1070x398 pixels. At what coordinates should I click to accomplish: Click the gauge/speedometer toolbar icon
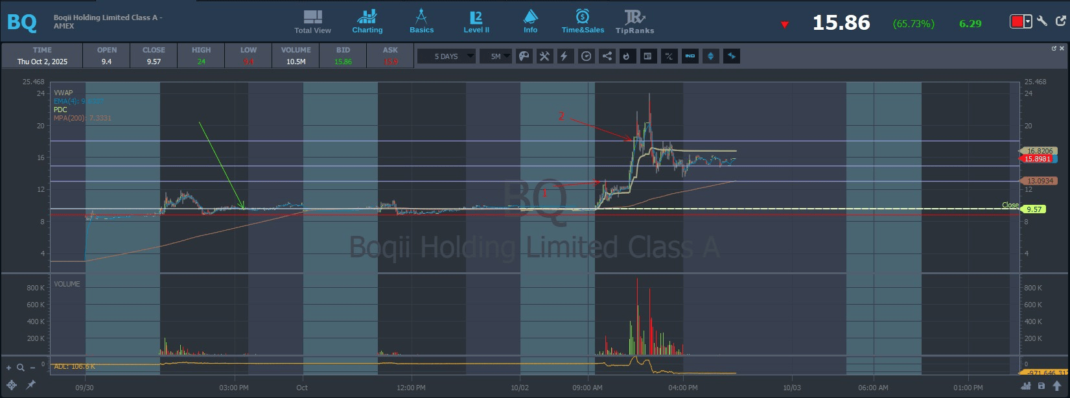(586, 56)
